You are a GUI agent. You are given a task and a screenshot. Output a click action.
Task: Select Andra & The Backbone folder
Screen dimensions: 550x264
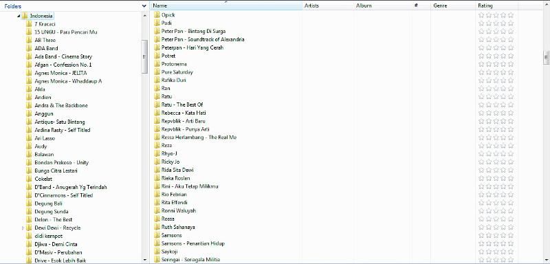point(61,105)
